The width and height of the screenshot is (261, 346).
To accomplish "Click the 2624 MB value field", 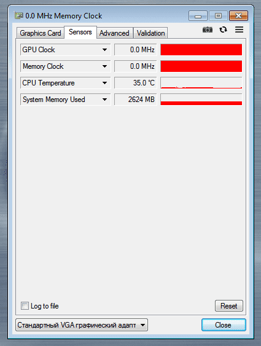I will pos(135,100).
